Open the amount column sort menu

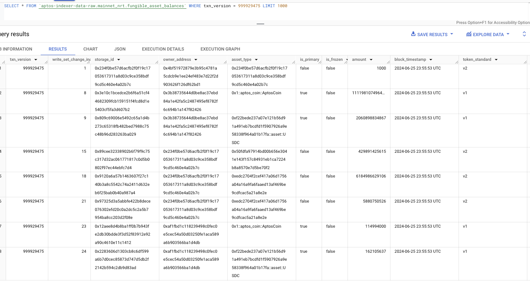pyautogui.click(x=371, y=60)
